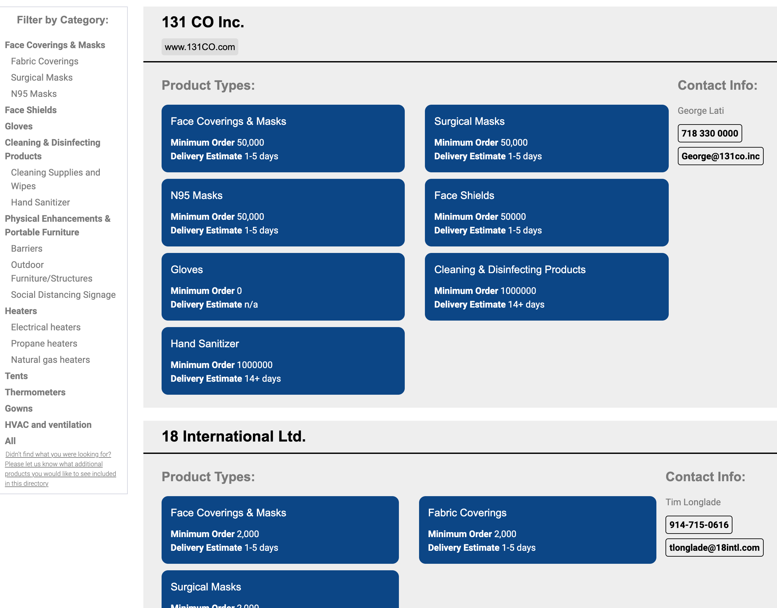Select Hand Sanitizer filter in sidebar
Image resolution: width=777 pixels, height=608 pixels.
40,202
